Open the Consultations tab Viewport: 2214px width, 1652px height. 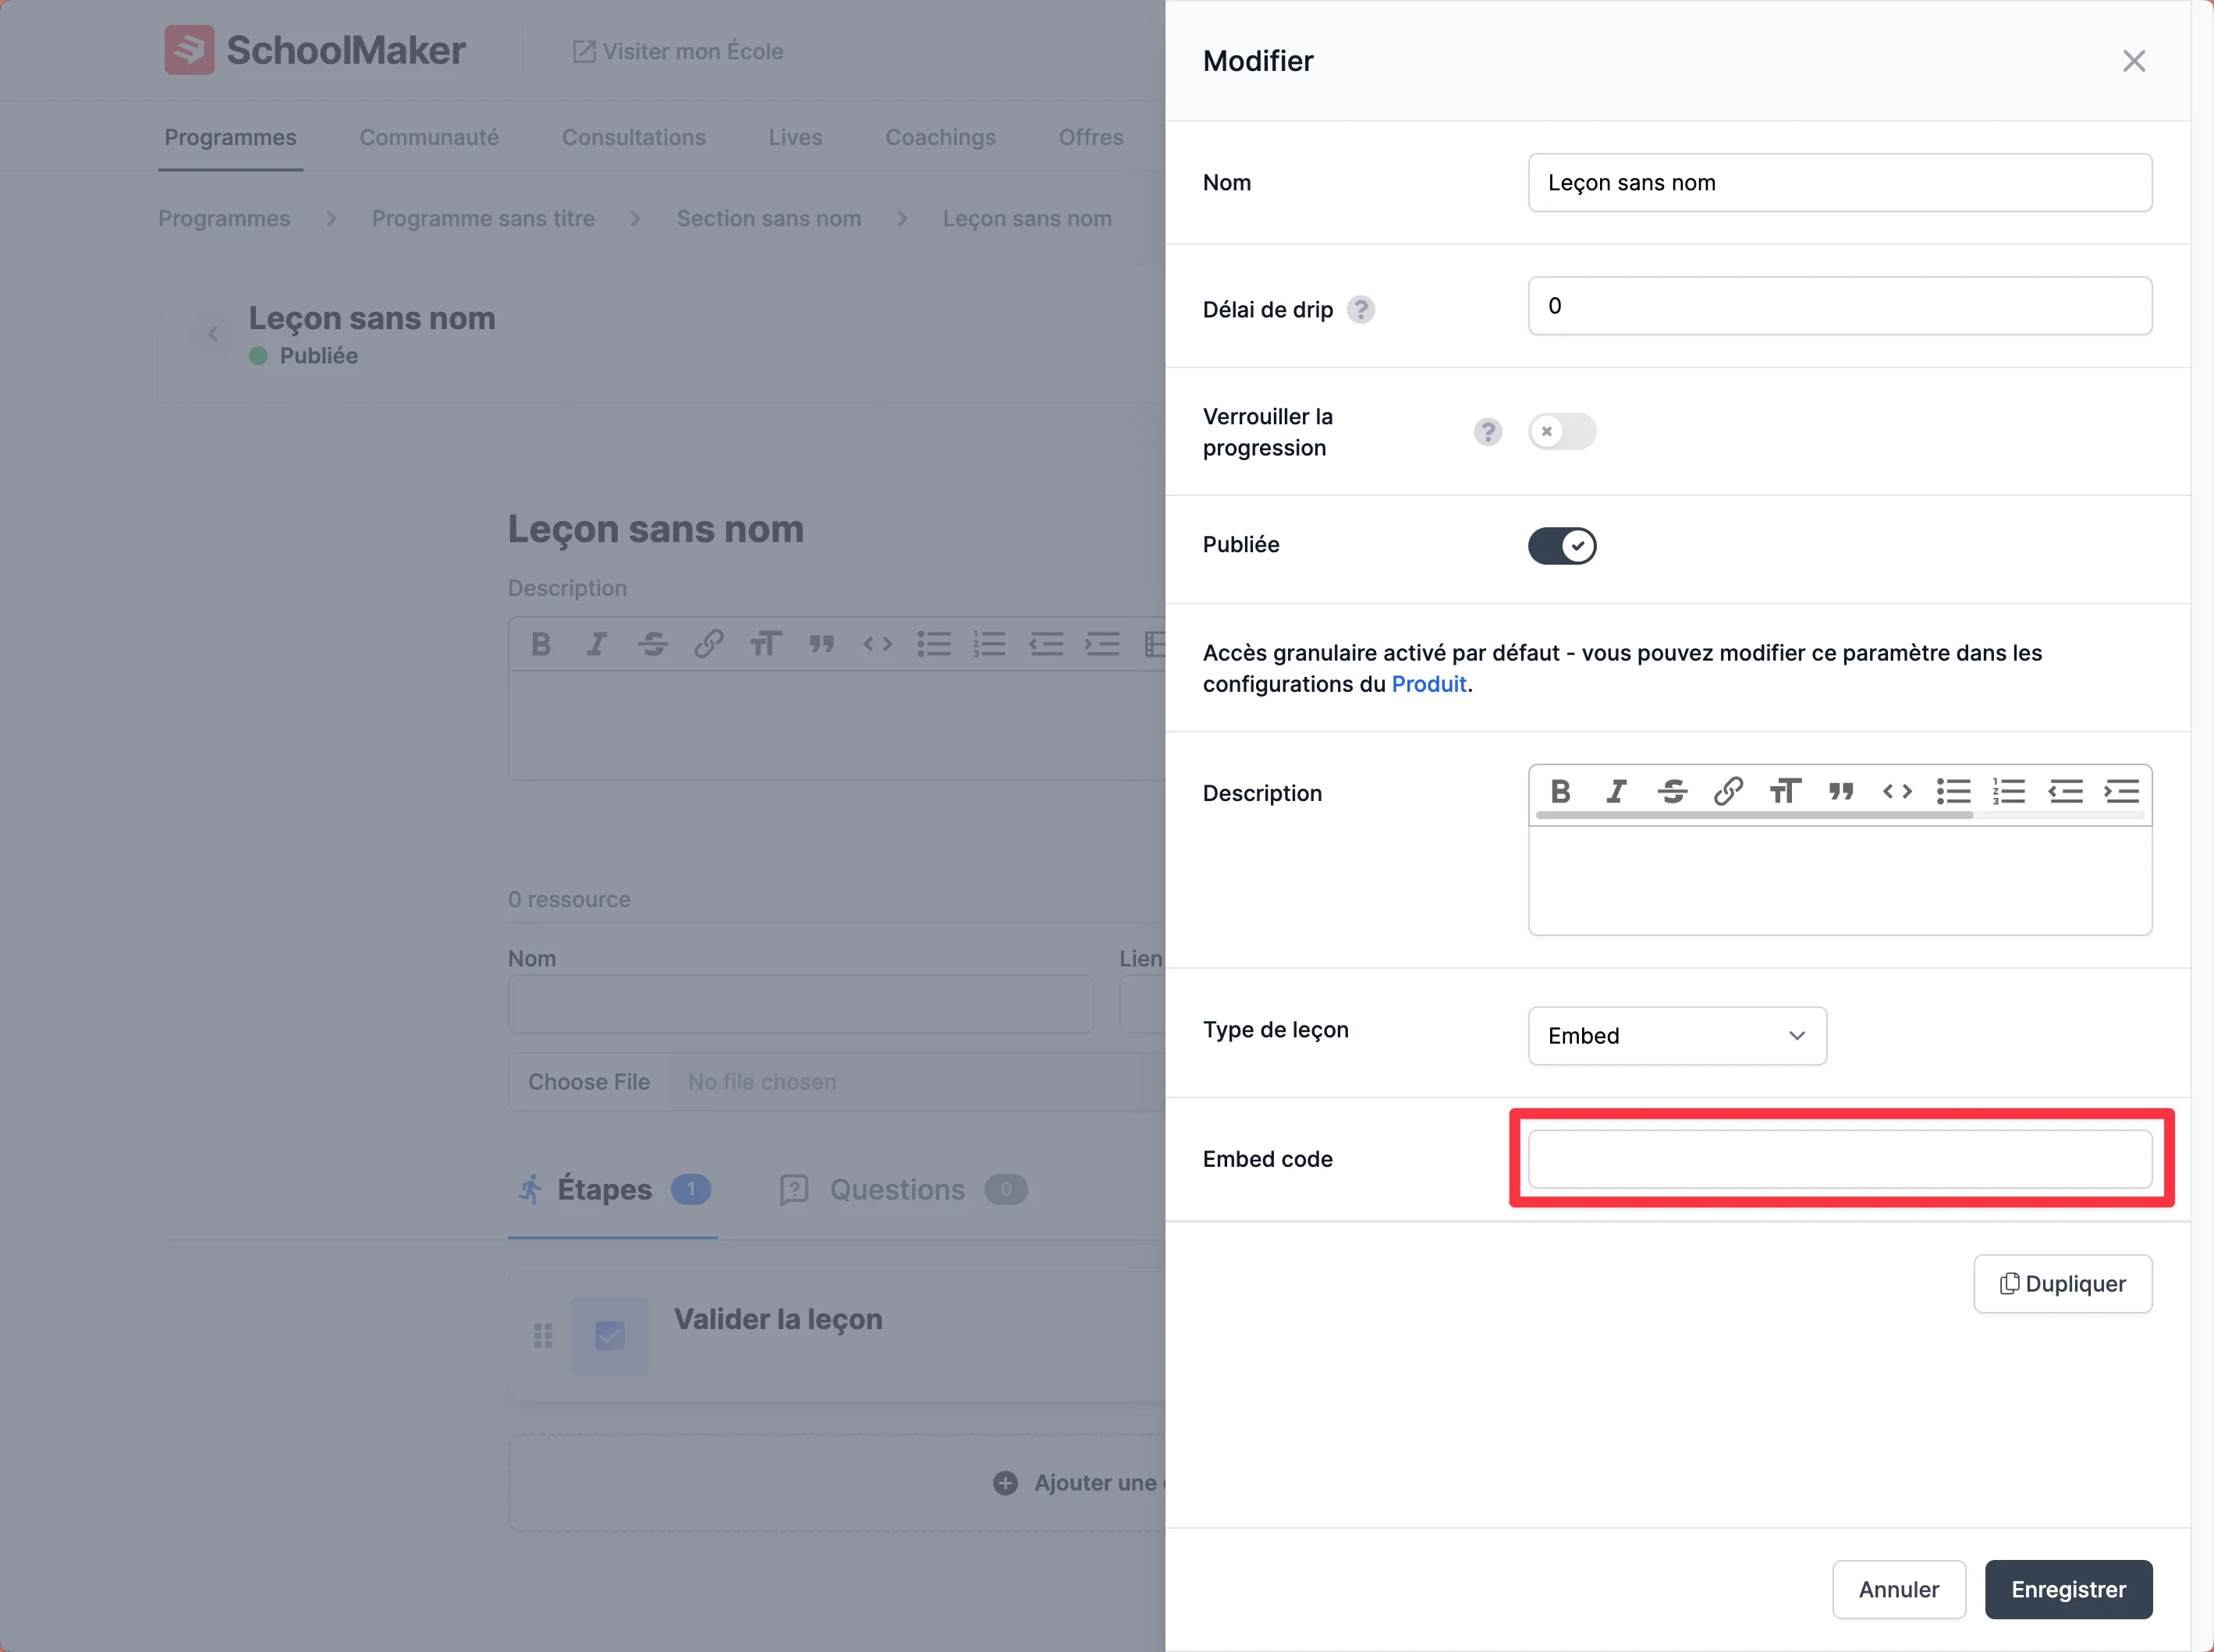[x=634, y=137]
